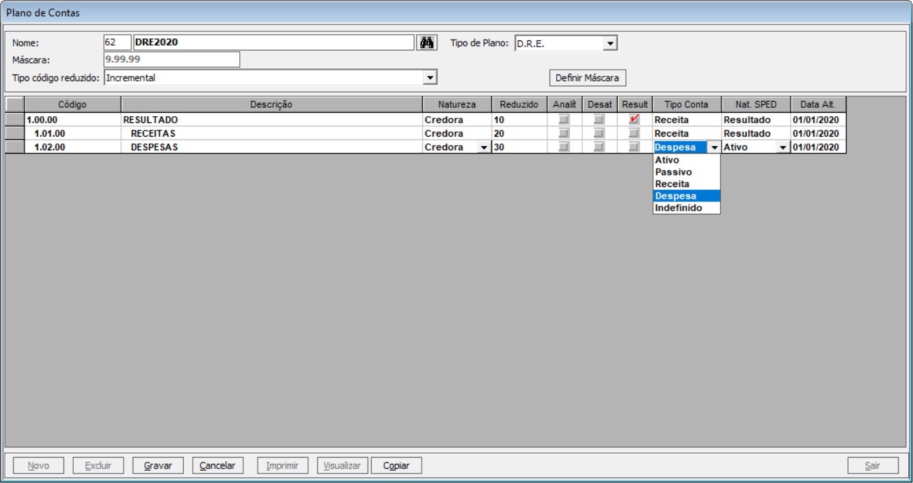Select the row header of the RESULTADO row

tap(14, 120)
